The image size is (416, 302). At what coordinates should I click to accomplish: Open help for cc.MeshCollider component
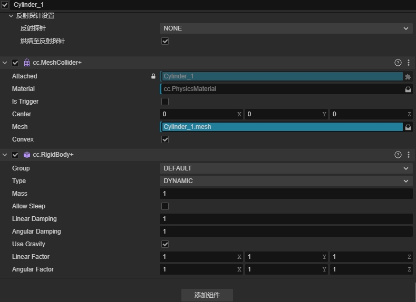[398, 63]
